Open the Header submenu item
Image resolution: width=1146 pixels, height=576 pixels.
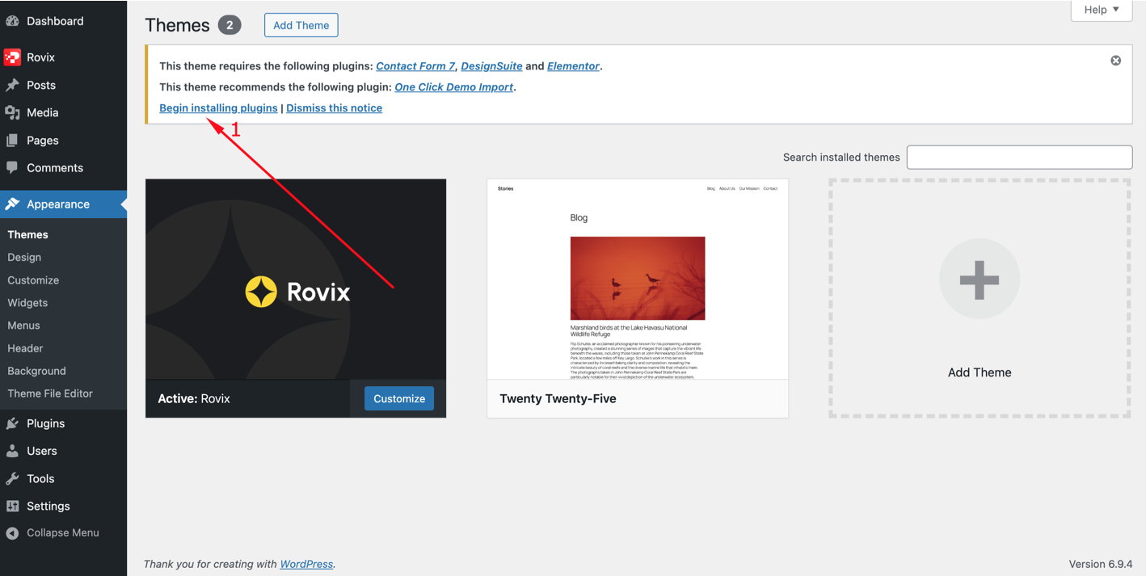coord(25,348)
